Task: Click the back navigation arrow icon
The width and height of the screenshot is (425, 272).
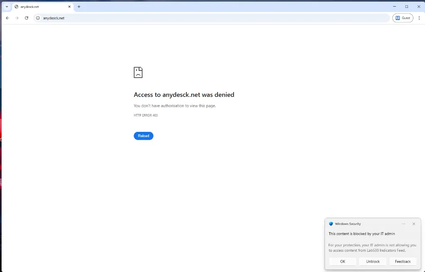Action: 7,18
